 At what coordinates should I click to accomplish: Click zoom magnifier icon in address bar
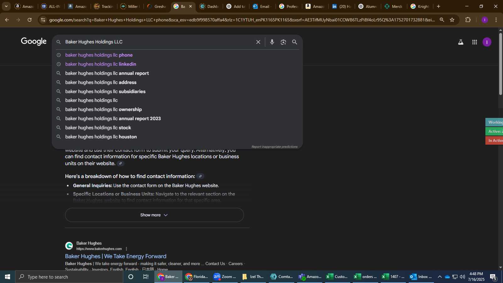[442, 20]
